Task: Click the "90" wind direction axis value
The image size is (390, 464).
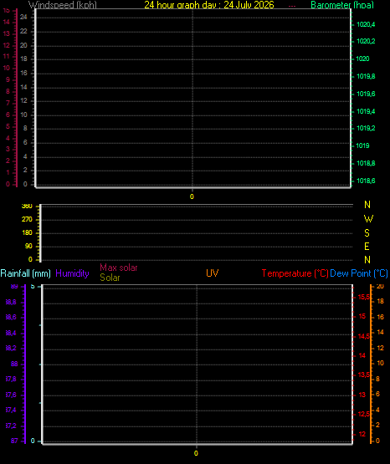Action: tap(28, 246)
